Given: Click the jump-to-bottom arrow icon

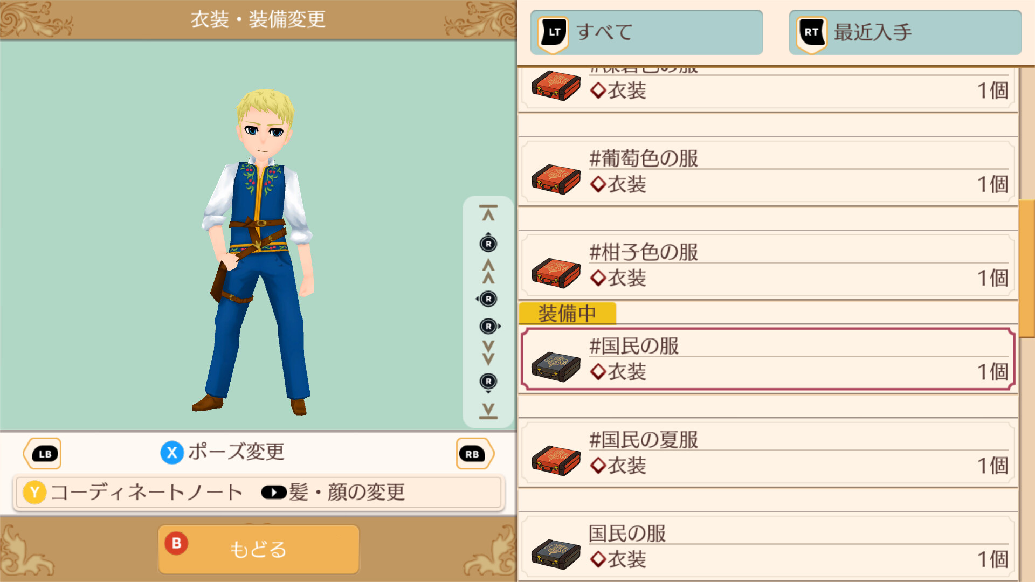Looking at the screenshot, I should (488, 411).
